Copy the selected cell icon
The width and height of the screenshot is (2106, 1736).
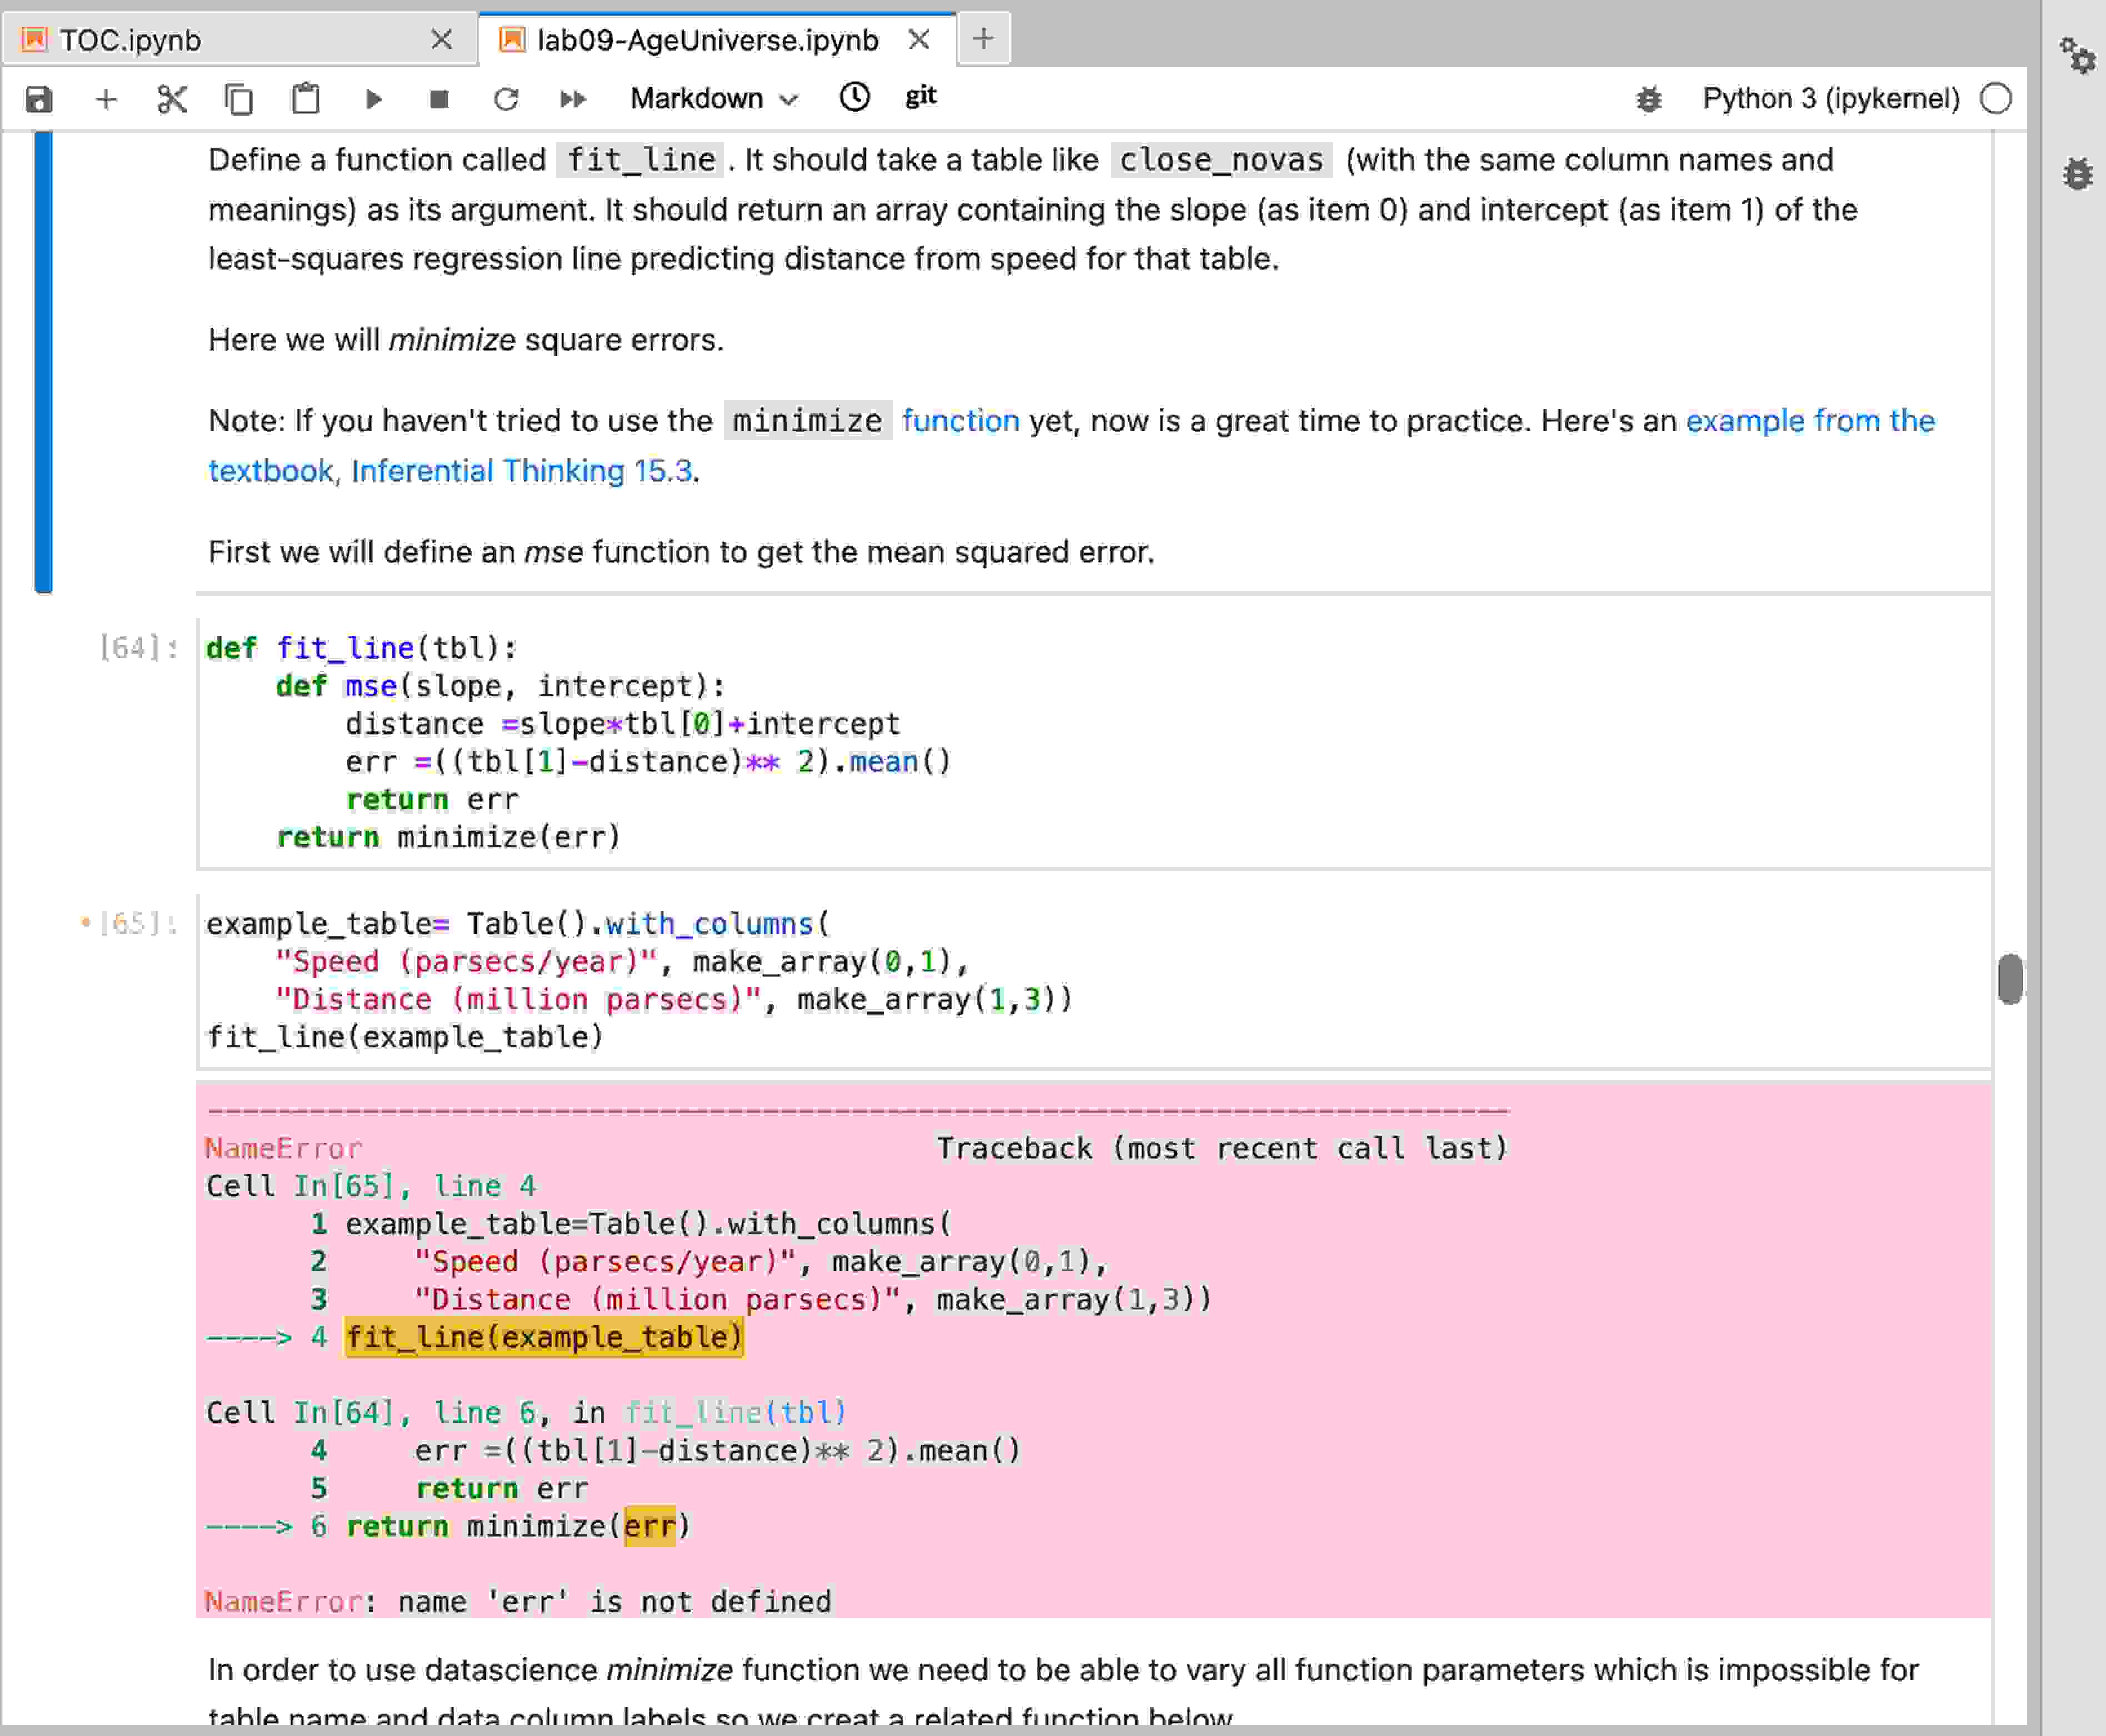pyautogui.click(x=239, y=99)
